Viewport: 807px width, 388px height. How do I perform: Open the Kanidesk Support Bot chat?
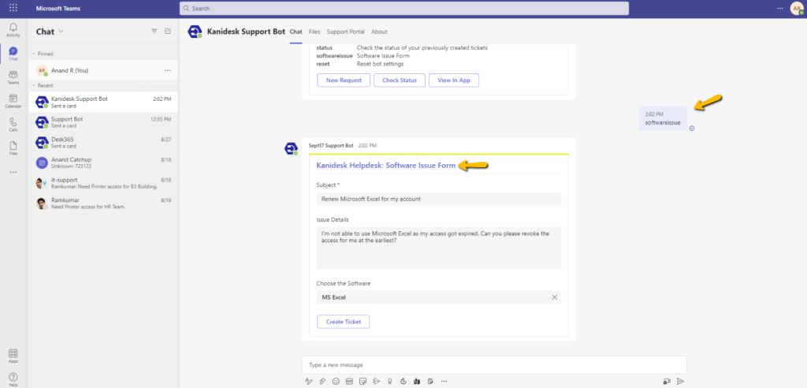103,102
